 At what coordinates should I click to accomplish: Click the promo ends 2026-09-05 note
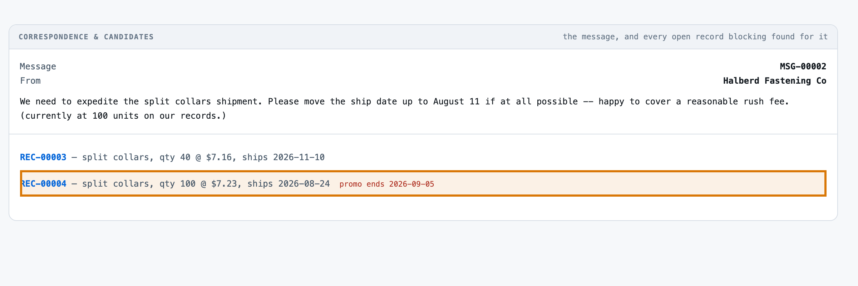(x=387, y=184)
